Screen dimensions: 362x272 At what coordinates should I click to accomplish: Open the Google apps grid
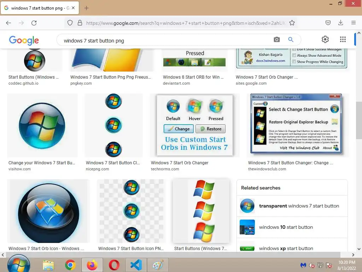tap(343, 39)
